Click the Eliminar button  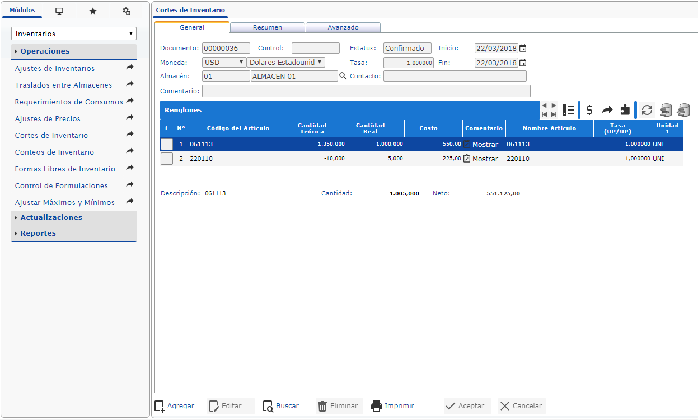coord(339,406)
